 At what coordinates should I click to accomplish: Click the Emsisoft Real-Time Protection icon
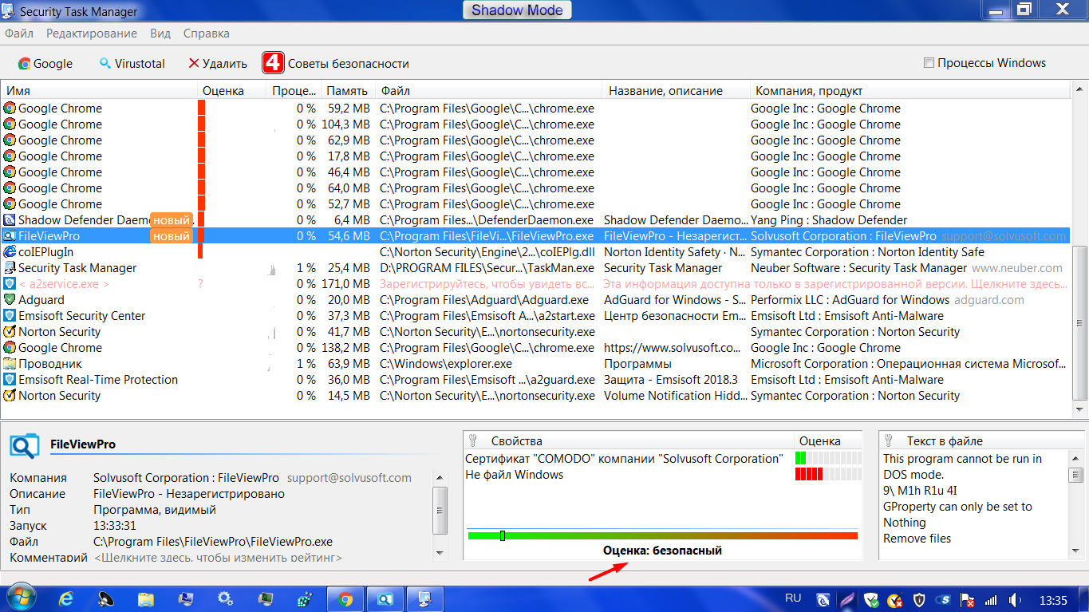pyautogui.click(x=10, y=380)
